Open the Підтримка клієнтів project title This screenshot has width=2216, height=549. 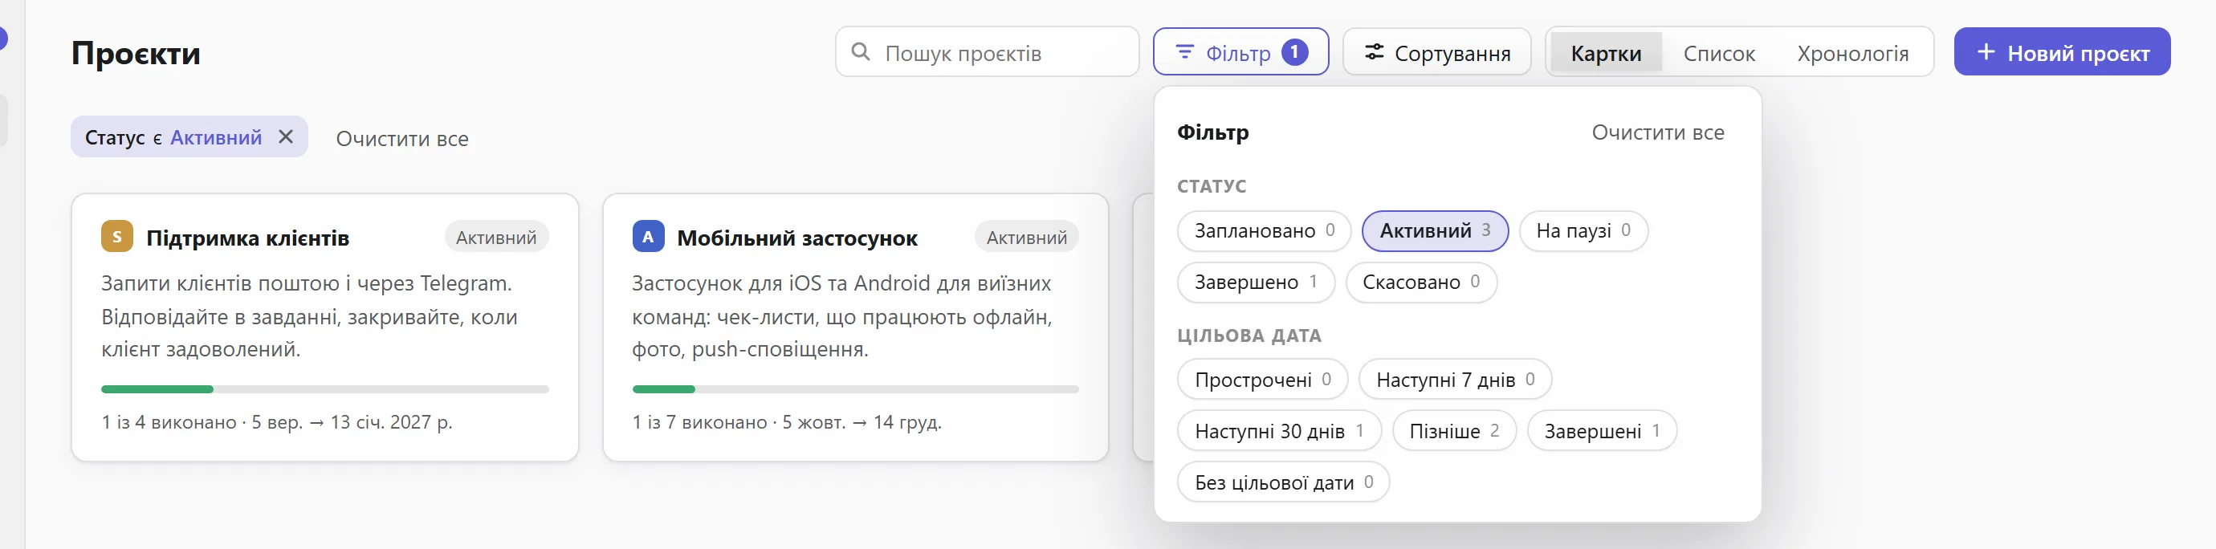coord(248,238)
